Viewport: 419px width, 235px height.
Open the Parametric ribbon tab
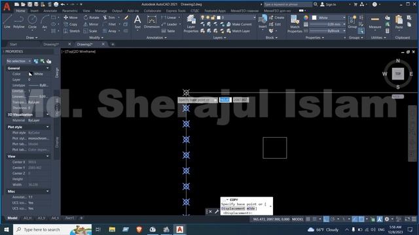point(70,11)
